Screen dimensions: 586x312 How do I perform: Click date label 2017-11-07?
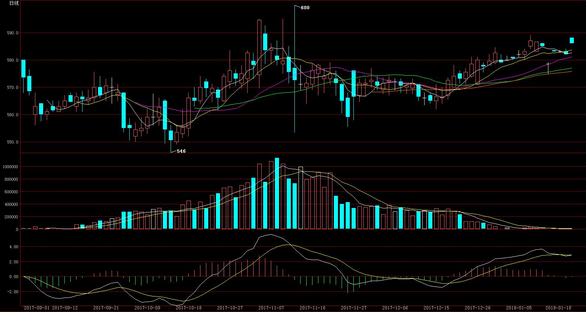pyautogui.click(x=271, y=308)
